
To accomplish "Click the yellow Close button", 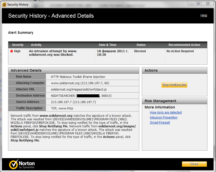I will 194,164.
